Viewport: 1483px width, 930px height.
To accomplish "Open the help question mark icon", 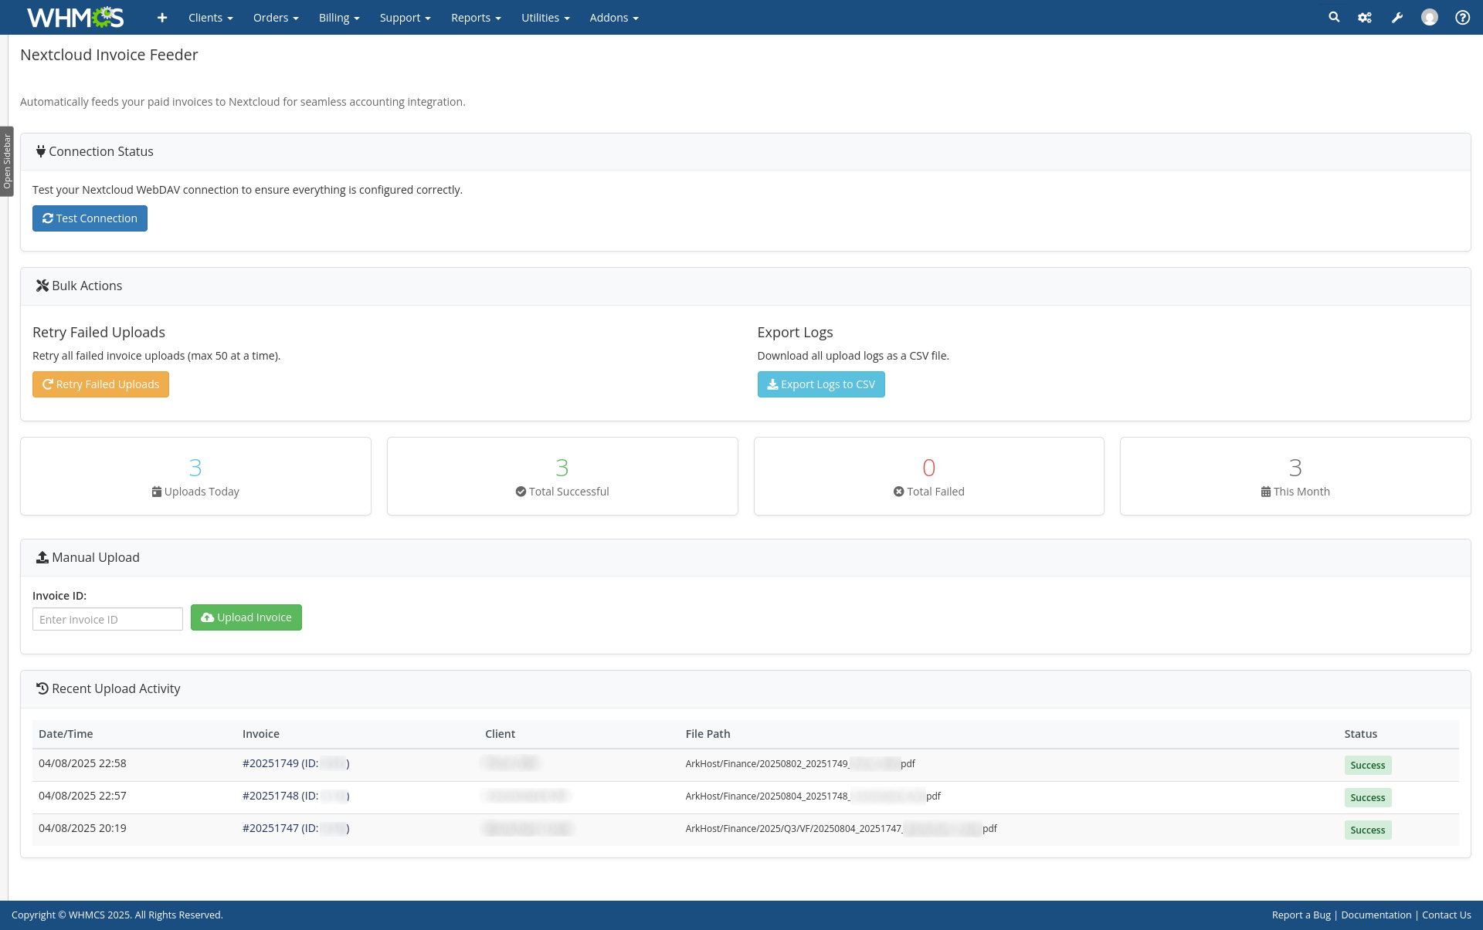I will coord(1462,17).
